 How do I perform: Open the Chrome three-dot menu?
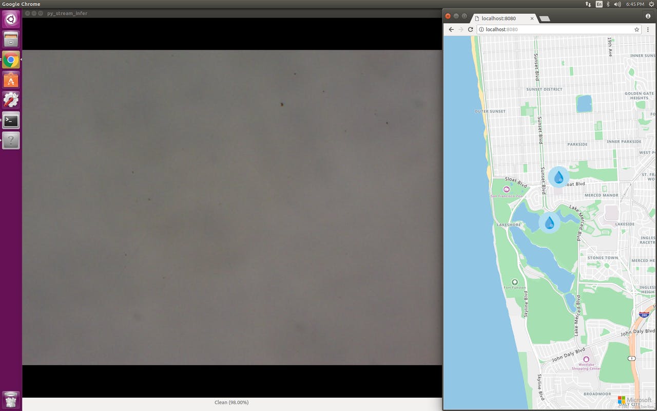click(648, 29)
